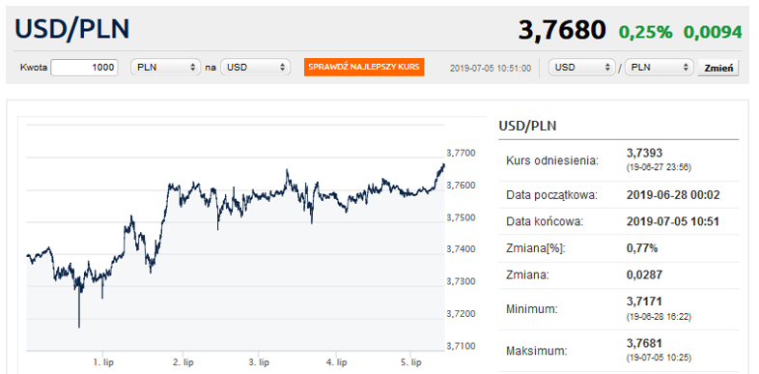Open the PLN source currency dropdown

coord(165,68)
